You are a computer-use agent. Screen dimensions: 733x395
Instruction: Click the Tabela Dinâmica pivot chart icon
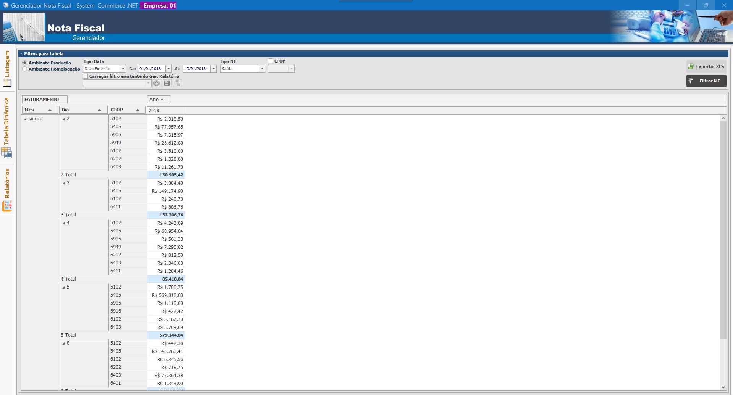(x=7, y=153)
